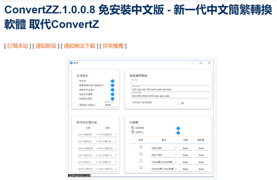Expand the Shift+左鍵點擊 dropdown under 左鍵
The image size is (277, 180).
(87, 148)
